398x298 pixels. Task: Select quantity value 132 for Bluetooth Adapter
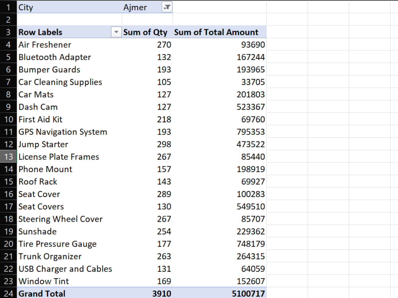(147, 57)
